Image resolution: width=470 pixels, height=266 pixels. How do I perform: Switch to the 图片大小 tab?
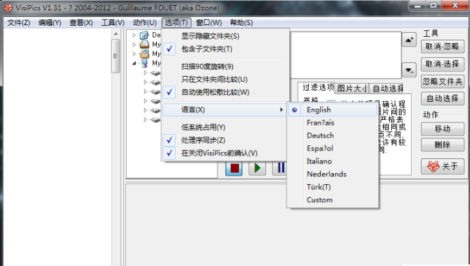pyautogui.click(x=352, y=88)
